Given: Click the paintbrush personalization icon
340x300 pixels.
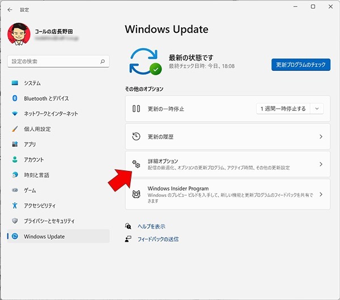Looking at the screenshot, I should (15, 129).
